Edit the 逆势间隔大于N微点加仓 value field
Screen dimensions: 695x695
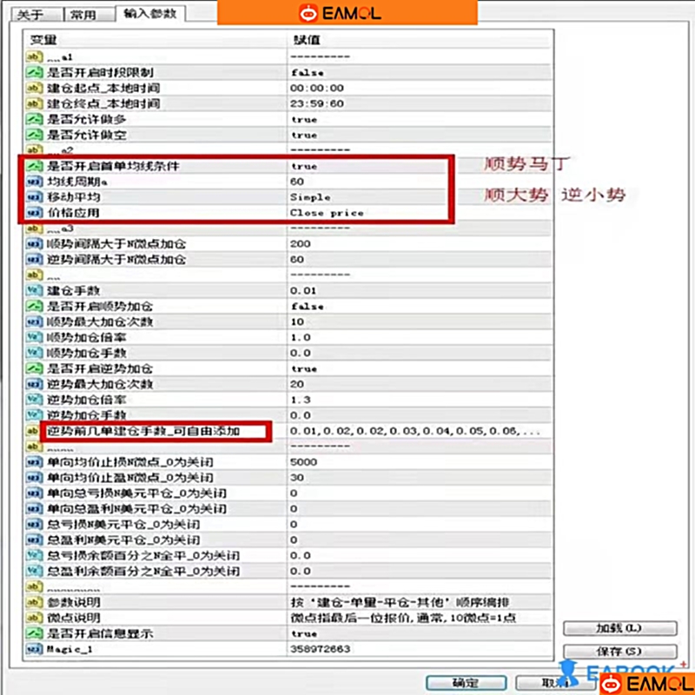point(299,260)
